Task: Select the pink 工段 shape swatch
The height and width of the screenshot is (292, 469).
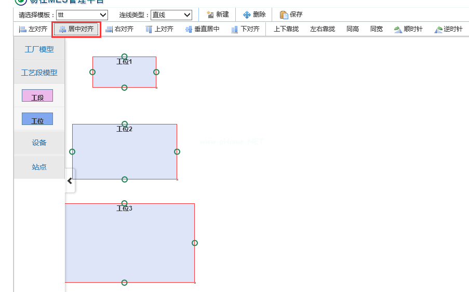Action: click(37, 96)
